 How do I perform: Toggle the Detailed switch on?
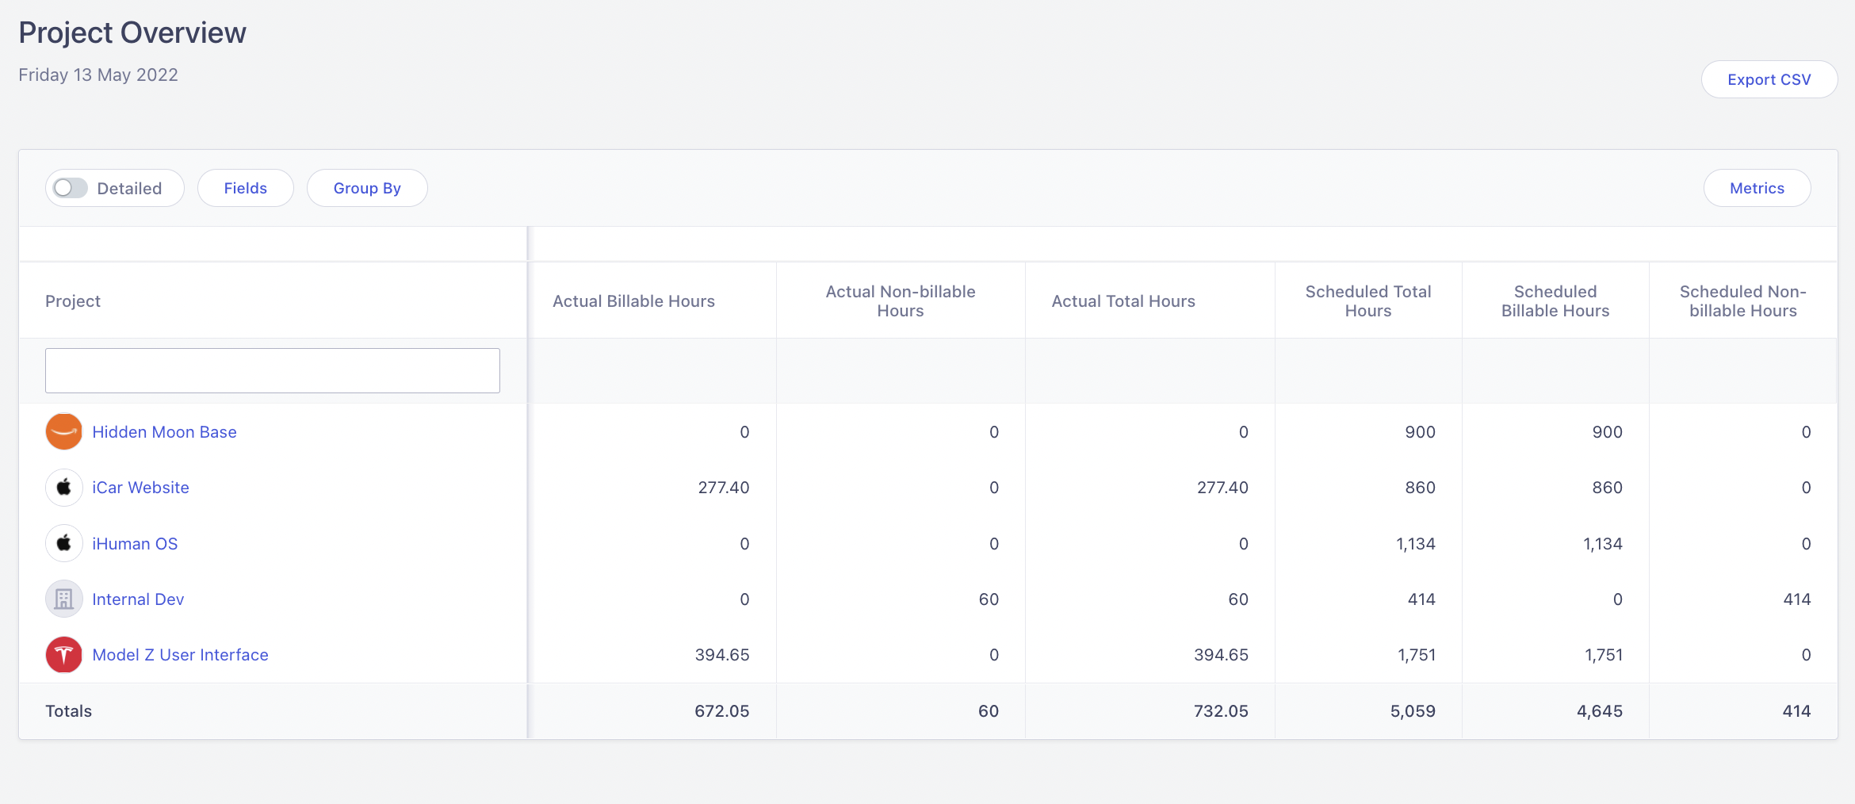pos(71,188)
